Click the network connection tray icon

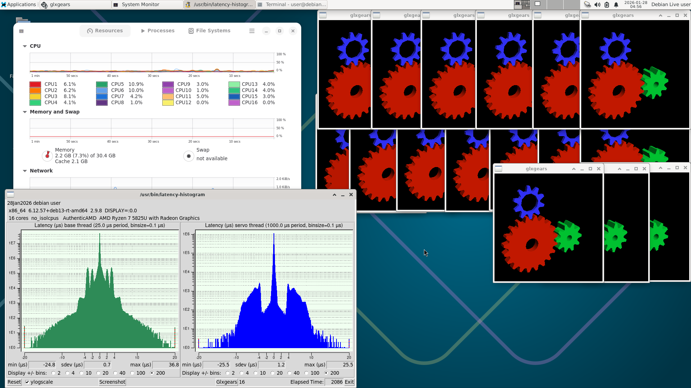pyautogui.click(x=587, y=5)
